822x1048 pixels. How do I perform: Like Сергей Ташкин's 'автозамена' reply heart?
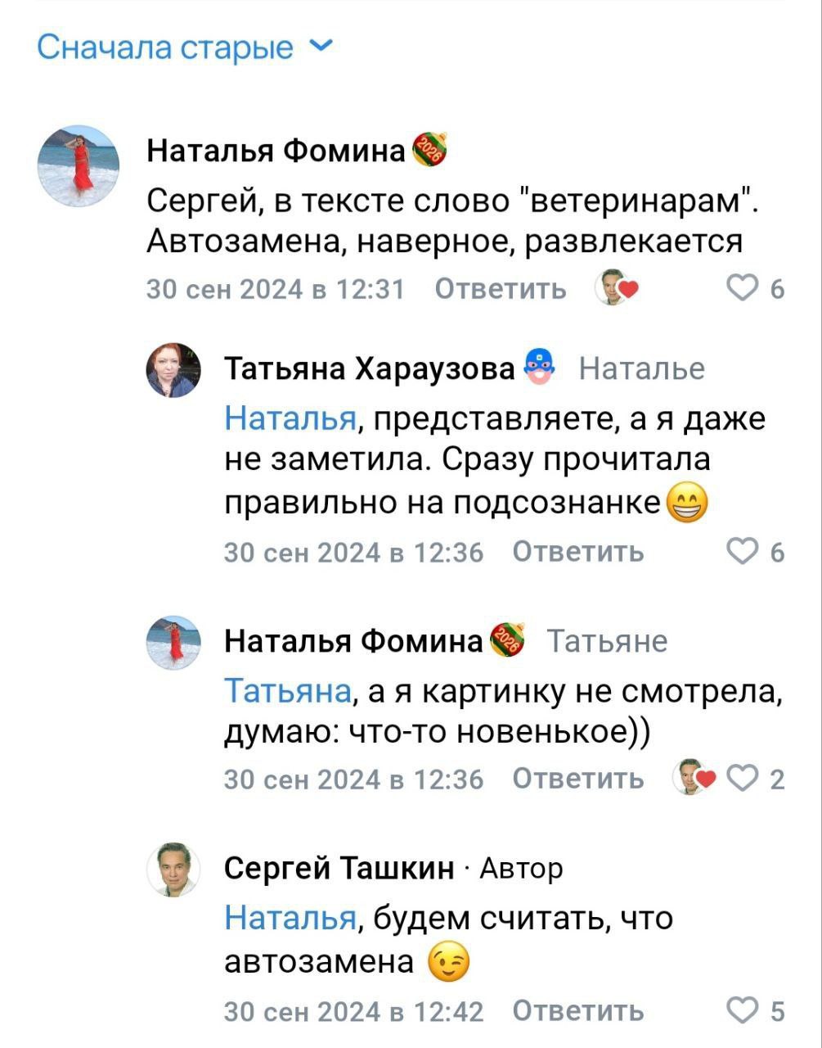pyautogui.click(x=742, y=1012)
